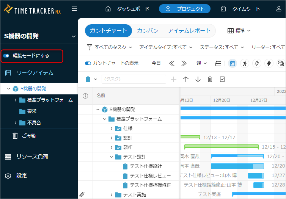286x199 pixels.
Task: Click the checkbox icon beside trash icon
Action: (222, 79)
